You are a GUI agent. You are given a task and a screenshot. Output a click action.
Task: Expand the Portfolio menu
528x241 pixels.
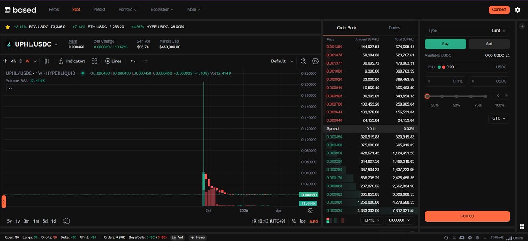pyautogui.click(x=128, y=9)
